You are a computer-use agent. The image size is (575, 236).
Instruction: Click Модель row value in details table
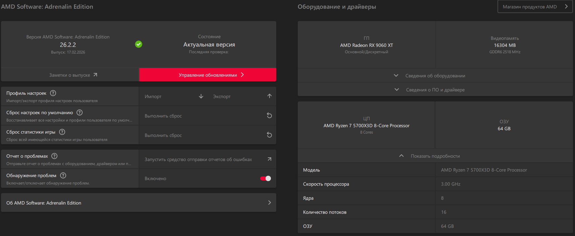484,170
